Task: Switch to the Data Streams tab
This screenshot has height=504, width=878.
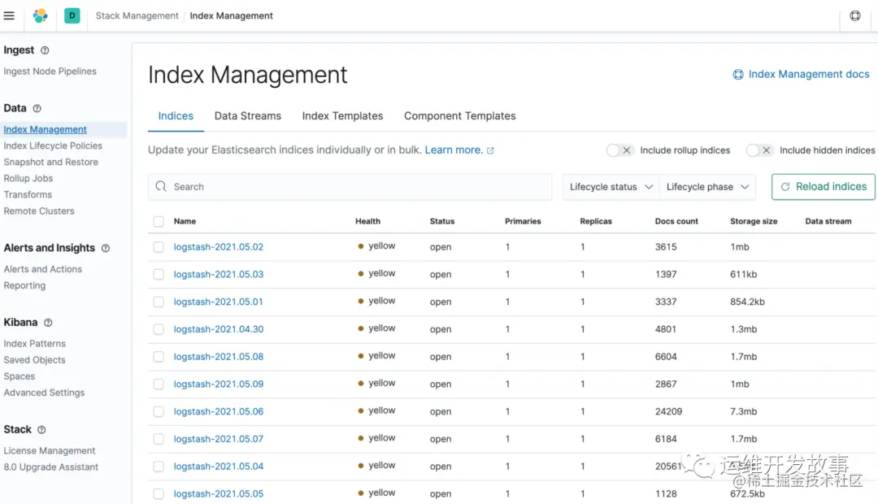Action: pos(248,116)
